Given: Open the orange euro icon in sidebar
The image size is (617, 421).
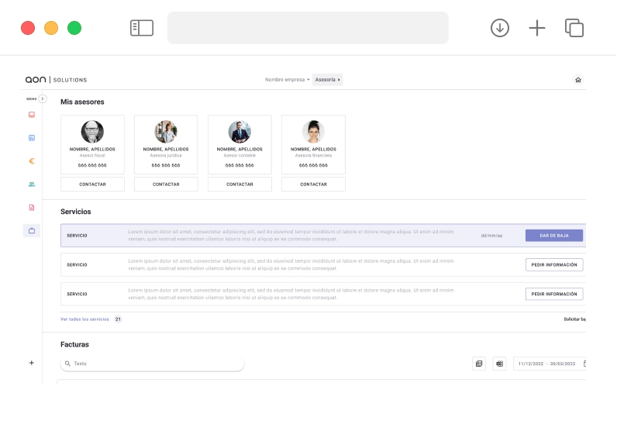Looking at the screenshot, I should (32, 161).
